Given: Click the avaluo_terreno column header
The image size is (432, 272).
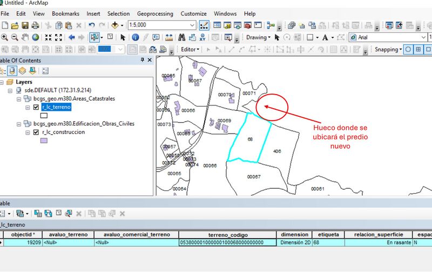Looking at the screenshot, I should (68, 235).
